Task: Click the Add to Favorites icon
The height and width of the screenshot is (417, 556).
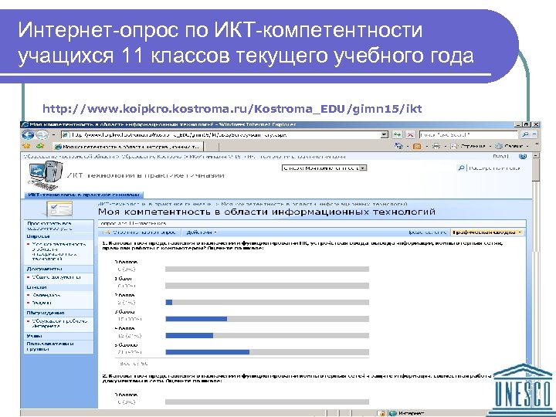Action: pyautogui.click(x=40, y=146)
